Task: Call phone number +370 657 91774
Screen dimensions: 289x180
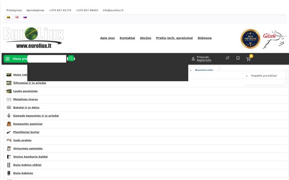Action: tap(60, 10)
